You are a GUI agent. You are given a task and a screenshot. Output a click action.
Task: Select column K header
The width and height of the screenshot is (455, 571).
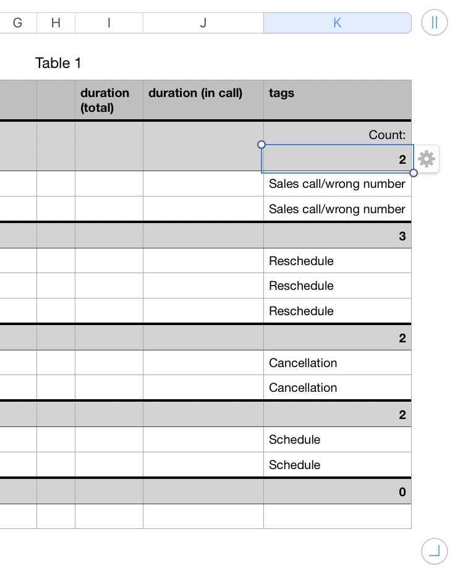(337, 23)
